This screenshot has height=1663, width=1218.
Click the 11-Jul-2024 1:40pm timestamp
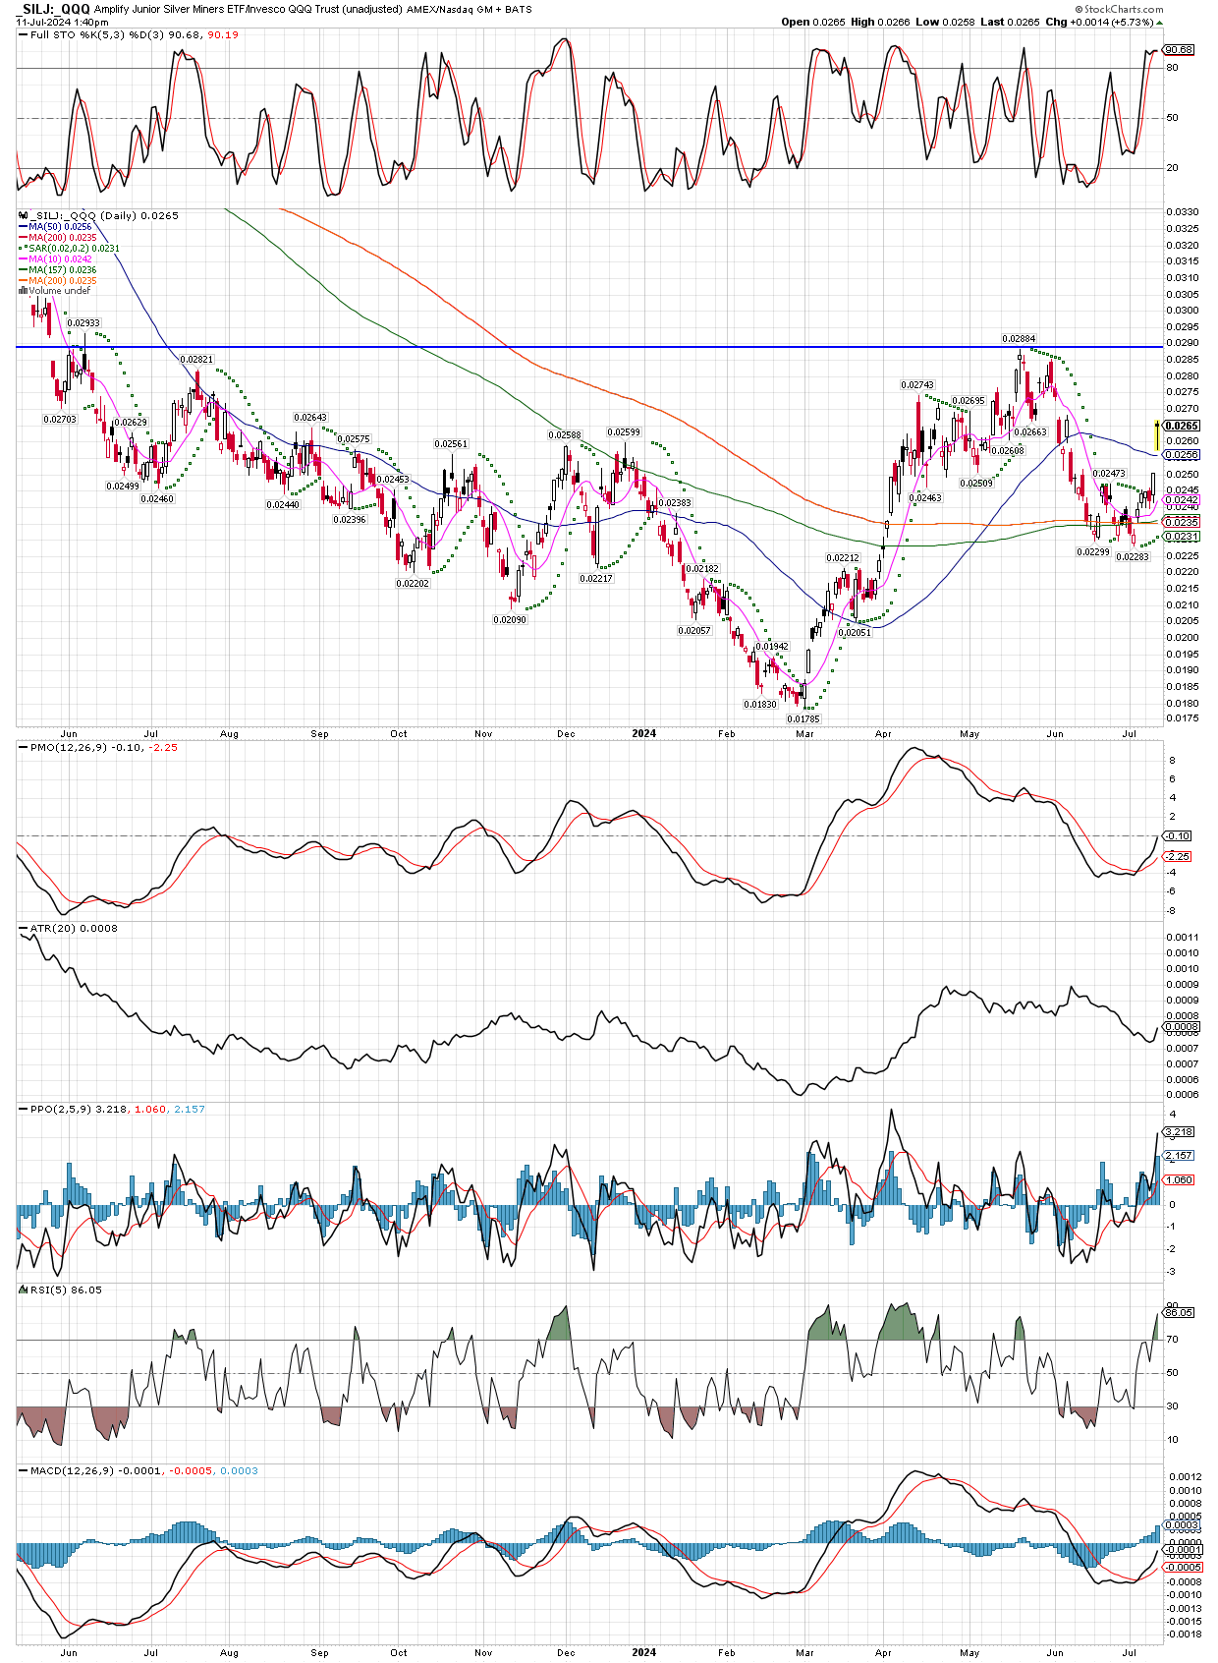[x=62, y=22]
